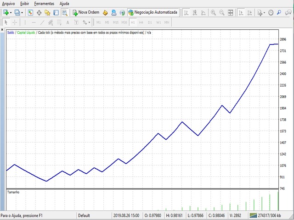The height and width of the screenshot is (220, 294).
Task: Click the zoom in magnifier
Action: (x=213, y=12)
